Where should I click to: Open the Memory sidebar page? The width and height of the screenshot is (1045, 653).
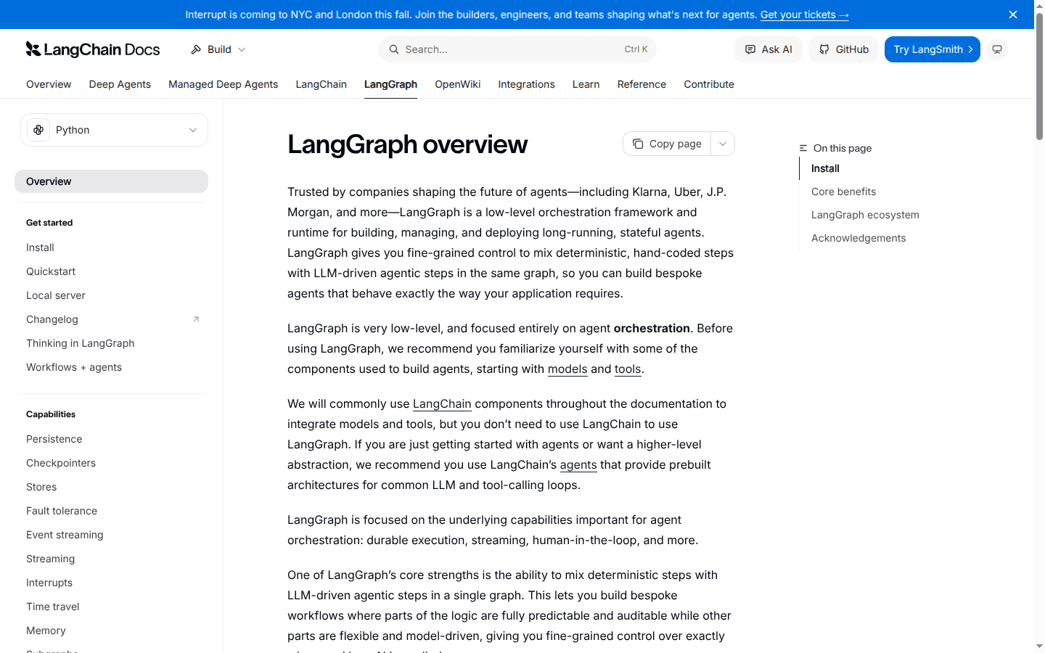[46, 631]
